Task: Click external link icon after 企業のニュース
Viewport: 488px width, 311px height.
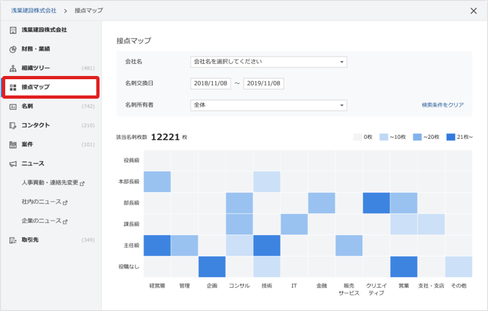Action: click(x=65, y=221)
